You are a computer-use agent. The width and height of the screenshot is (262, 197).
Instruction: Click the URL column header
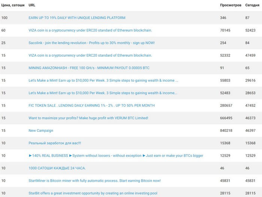(x=32, y=5)
